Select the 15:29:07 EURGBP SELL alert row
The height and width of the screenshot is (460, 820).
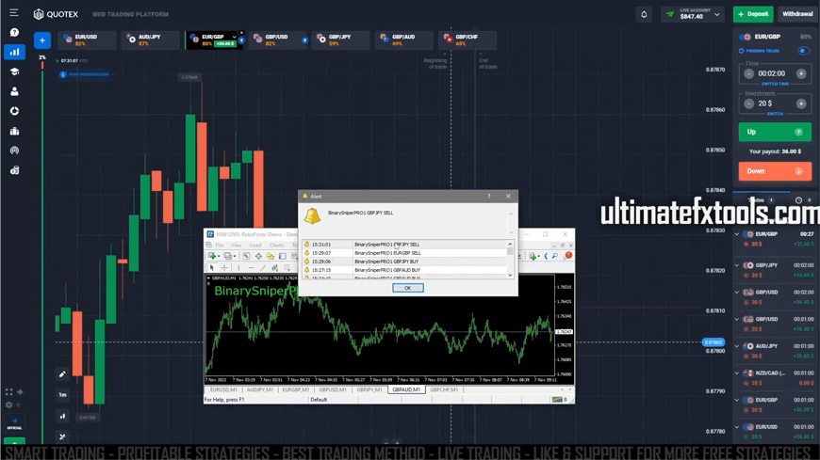[x=403, y=253]
